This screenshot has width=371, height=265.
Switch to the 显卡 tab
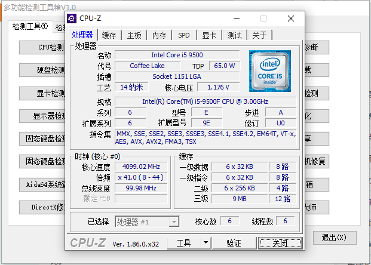[x=209, y=35]
